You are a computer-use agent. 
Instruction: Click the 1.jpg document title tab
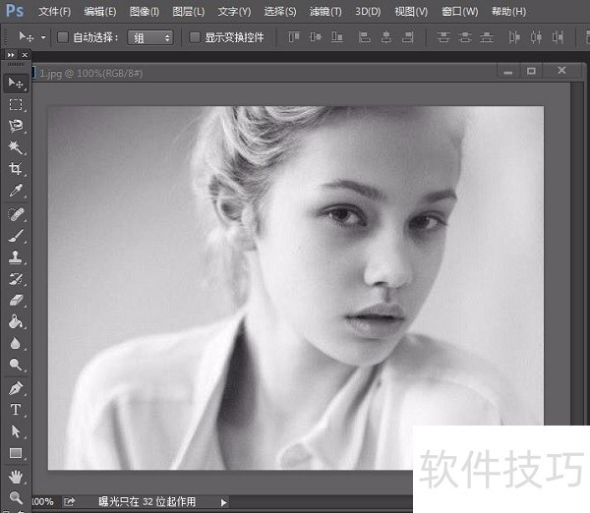pos(93,73)
